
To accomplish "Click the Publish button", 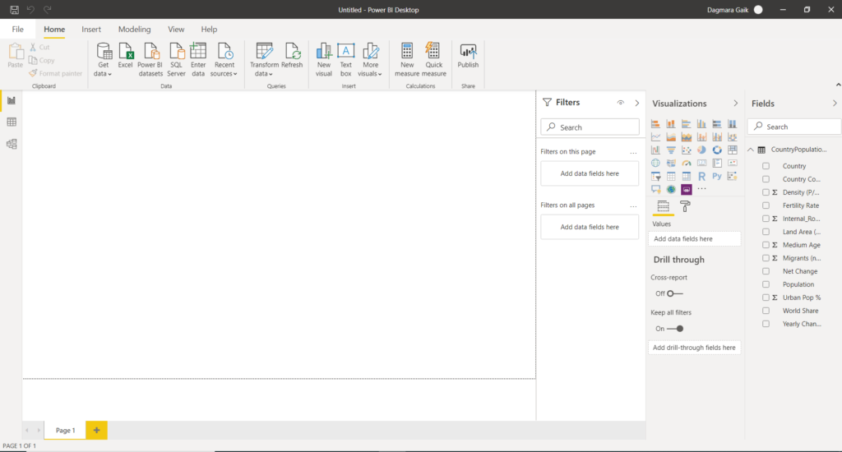I will [x=468, y=56].
